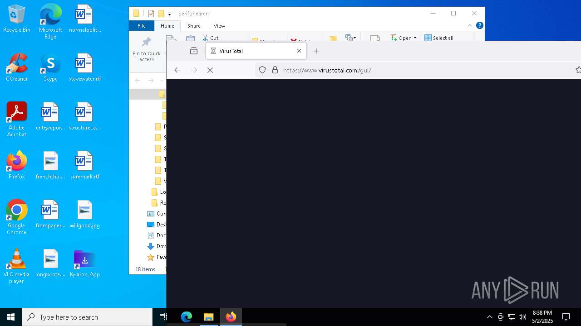The width and height of the screenshot is (581, 326).
Task: Switch to Share ribbon tab in Explorer
Action: tap(194, 26)
